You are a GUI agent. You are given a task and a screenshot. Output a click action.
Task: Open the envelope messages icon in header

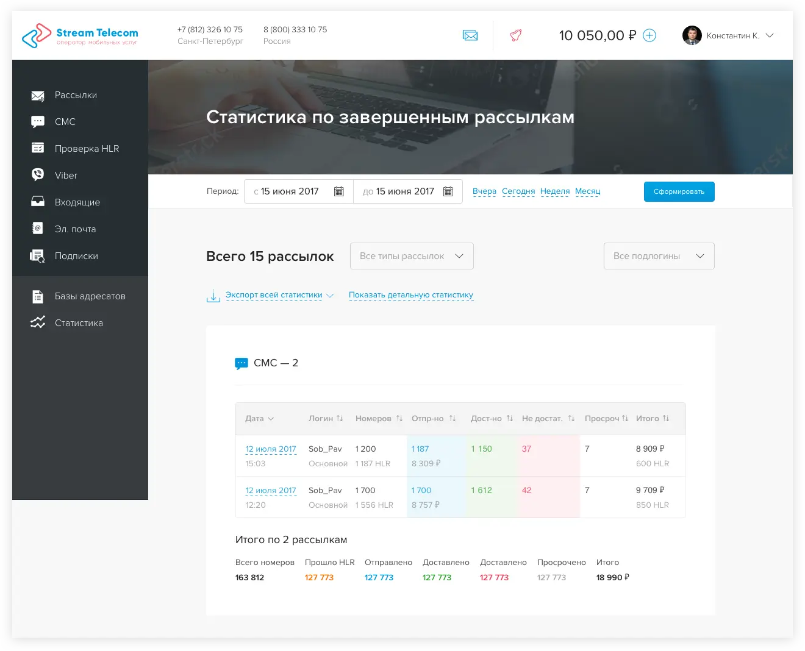coord(470,35)
